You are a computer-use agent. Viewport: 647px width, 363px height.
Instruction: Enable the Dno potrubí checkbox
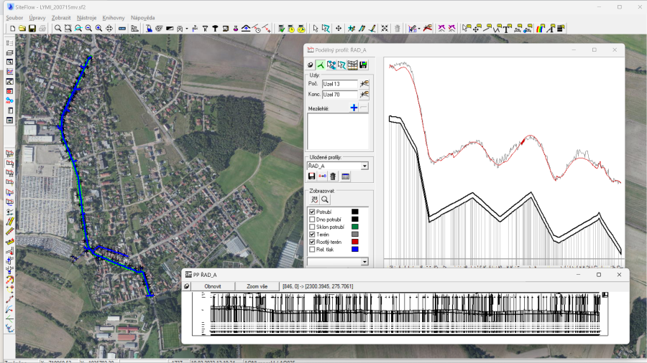click(312, 220)
